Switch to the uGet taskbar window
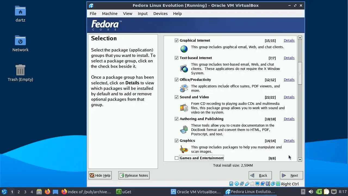Viewport: 348px width, 196px height. point(124,192)
